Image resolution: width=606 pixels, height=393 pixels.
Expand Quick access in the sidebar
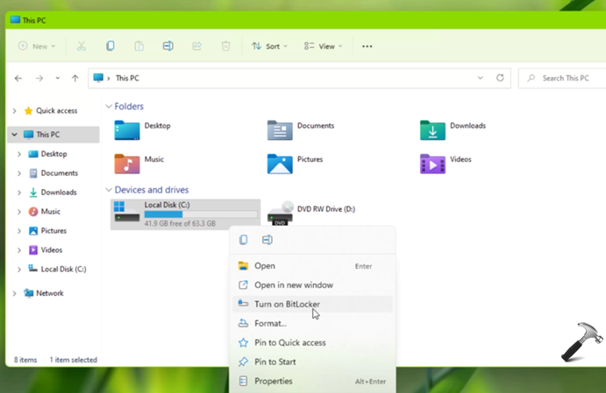pos(14,111)
